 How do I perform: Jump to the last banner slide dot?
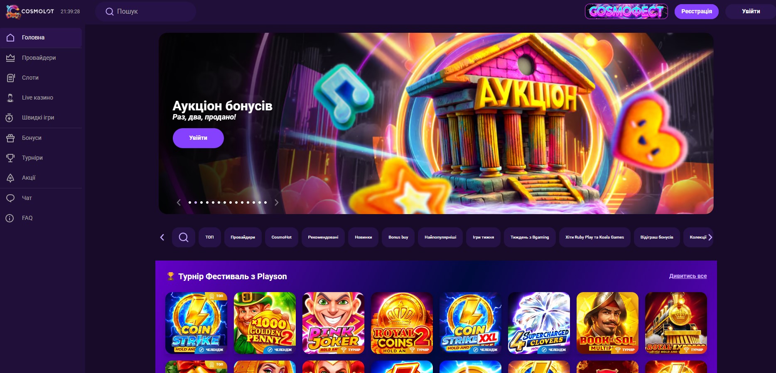265,202
